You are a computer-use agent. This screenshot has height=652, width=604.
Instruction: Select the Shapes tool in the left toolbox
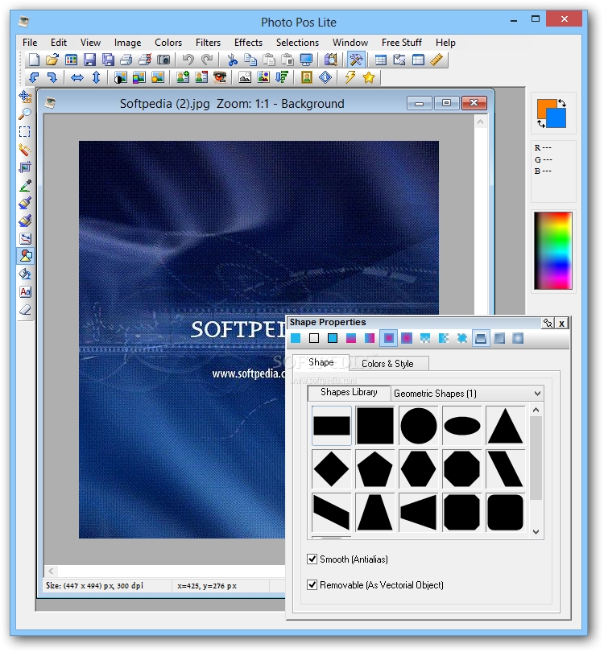coord(25,256)
